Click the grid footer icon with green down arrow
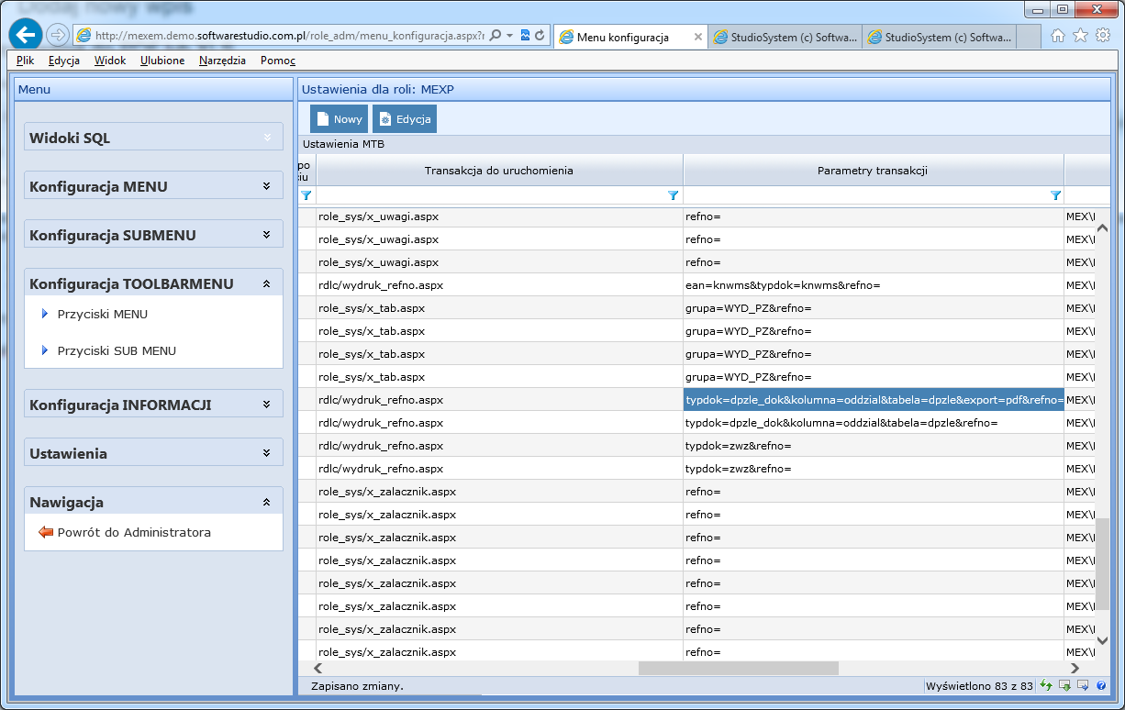 pos(1064,685)
